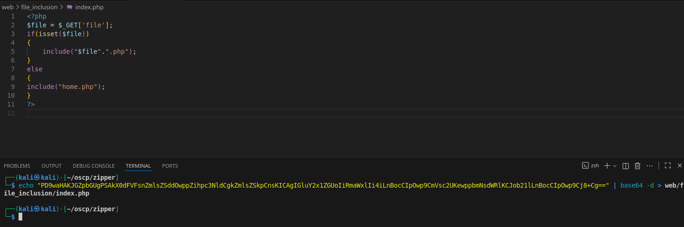Open terminal panel more actions ellipsis
Image resolution: width=684 pixels, height=227 pixels.
pyautogui.click(x=650, y=165)
